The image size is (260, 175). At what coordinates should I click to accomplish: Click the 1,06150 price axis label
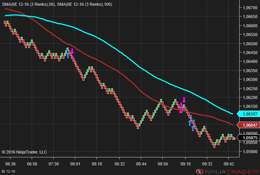pyautogui.click(x=250, y=106)
